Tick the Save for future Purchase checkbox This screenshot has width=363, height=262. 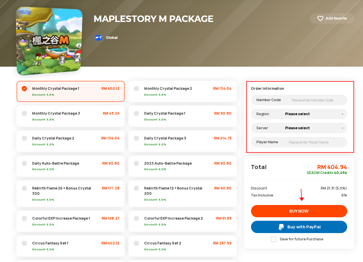point(274,239)
